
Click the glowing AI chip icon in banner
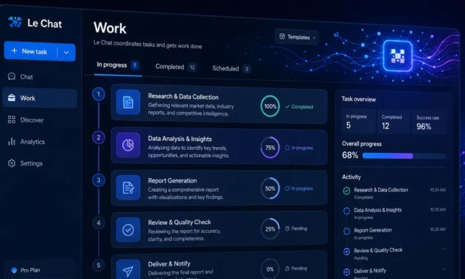click(x=398, y=56)
